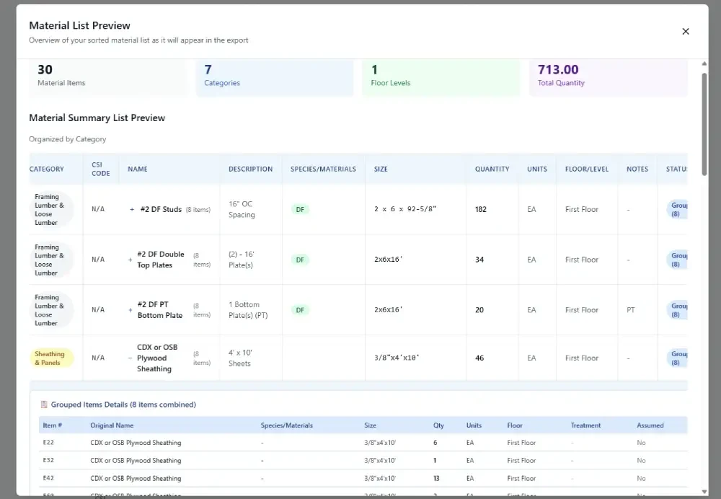The height and width of the screenshot is (499, 721).
Task: Click the CSI CODE column header
Action: [101, 169]
